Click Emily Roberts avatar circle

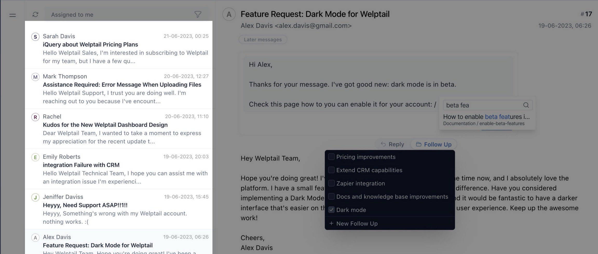(35, 157)
